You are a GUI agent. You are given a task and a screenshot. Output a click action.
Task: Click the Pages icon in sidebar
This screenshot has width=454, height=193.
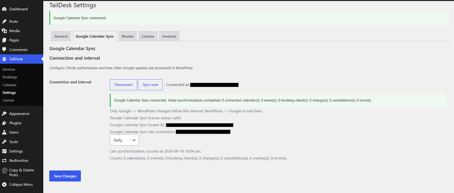point(4,40)
